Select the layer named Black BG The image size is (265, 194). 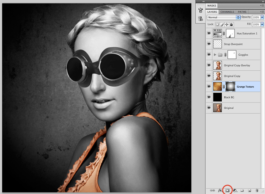229,97
